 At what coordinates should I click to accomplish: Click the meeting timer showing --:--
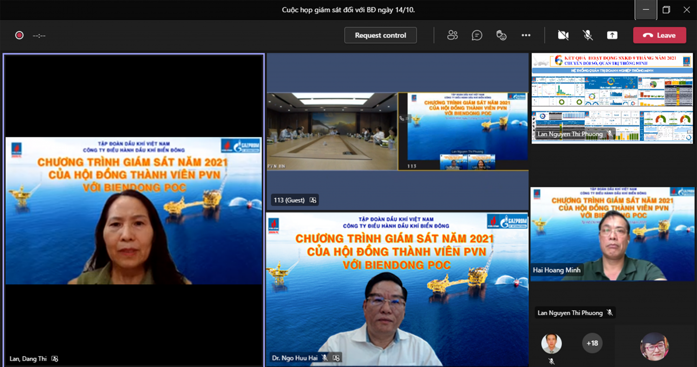pos(39,35)
